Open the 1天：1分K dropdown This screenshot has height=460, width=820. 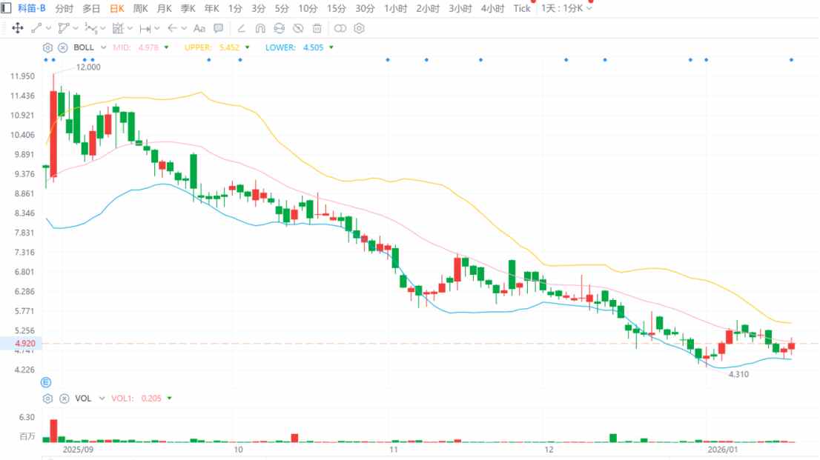(x=567, y=8)
